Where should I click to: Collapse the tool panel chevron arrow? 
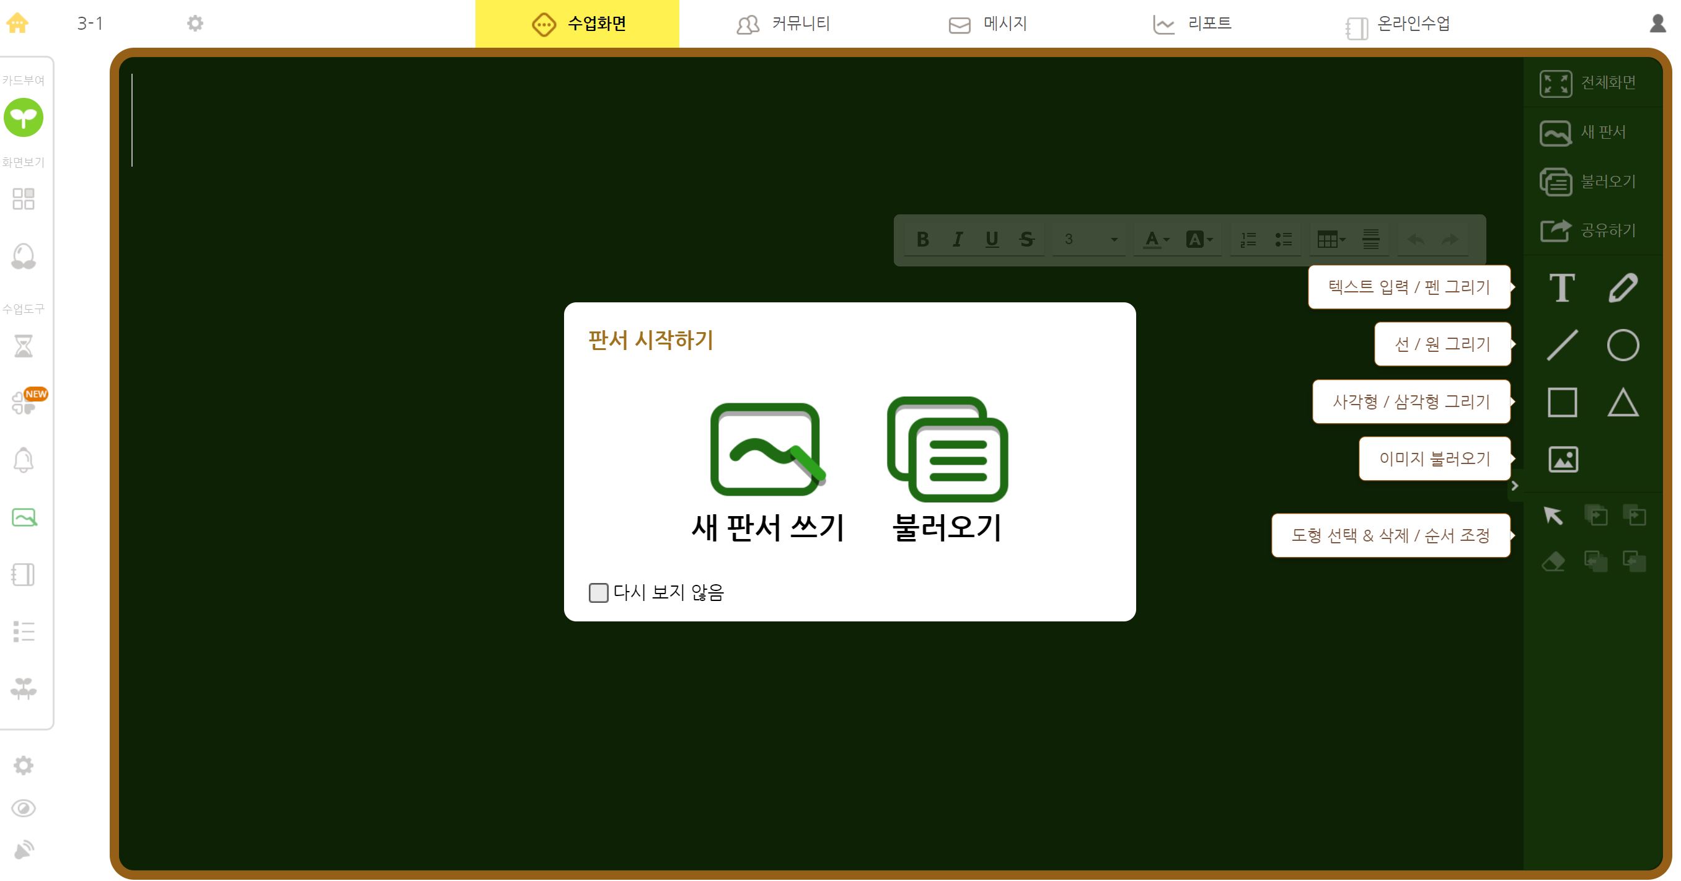(1515, 486)
